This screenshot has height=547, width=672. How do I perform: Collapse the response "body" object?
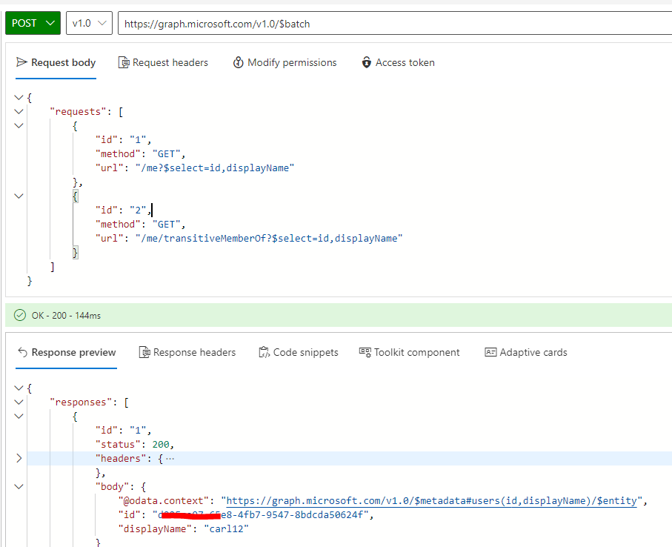click(x=19, y=486)
